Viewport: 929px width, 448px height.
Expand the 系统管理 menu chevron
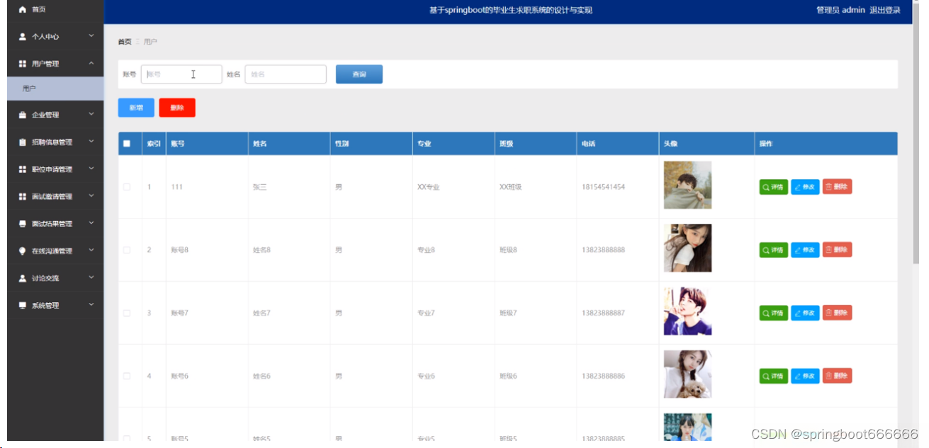[91, 305]
